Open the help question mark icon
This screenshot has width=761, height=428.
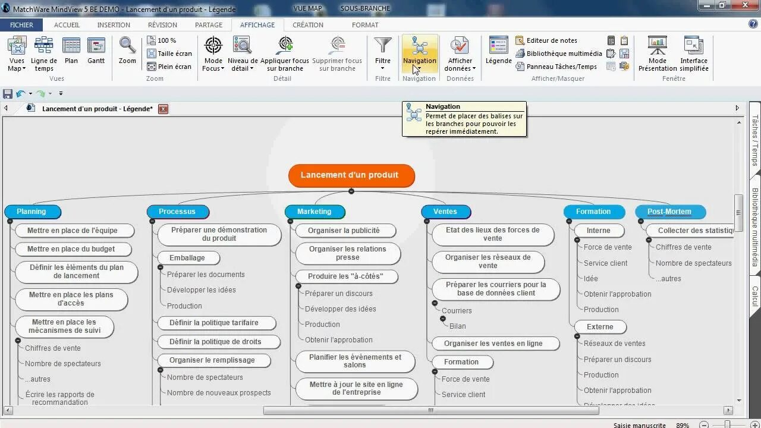753,24
